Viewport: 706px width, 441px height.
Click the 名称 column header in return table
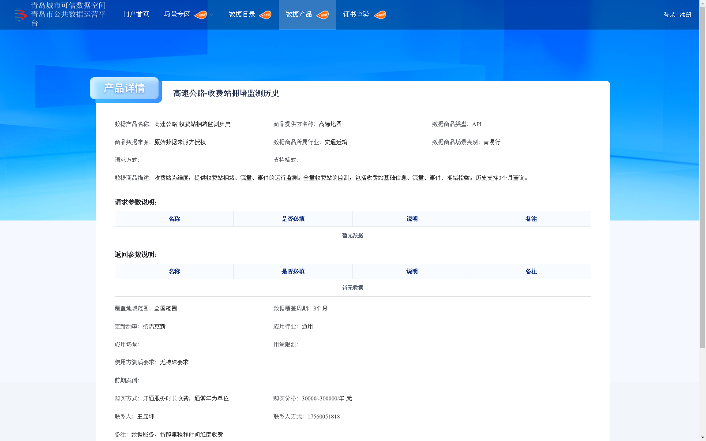pos(174,271)
